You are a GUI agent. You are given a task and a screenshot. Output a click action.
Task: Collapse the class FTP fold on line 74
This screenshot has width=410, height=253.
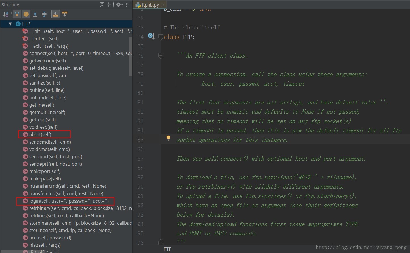[x=161, y=37]
